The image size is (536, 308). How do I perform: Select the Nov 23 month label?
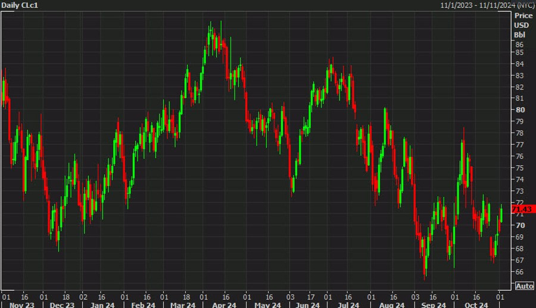point(22,304)
